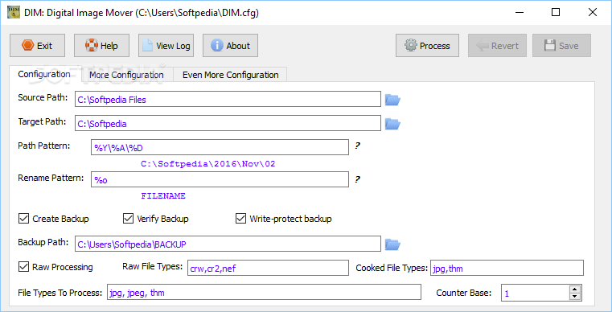Toggle the Create Backup checkbox
This screenshot has height=312, width=612.
coord(23,219)
